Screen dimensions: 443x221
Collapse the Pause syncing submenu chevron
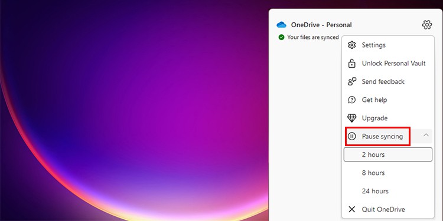(426, 135)
